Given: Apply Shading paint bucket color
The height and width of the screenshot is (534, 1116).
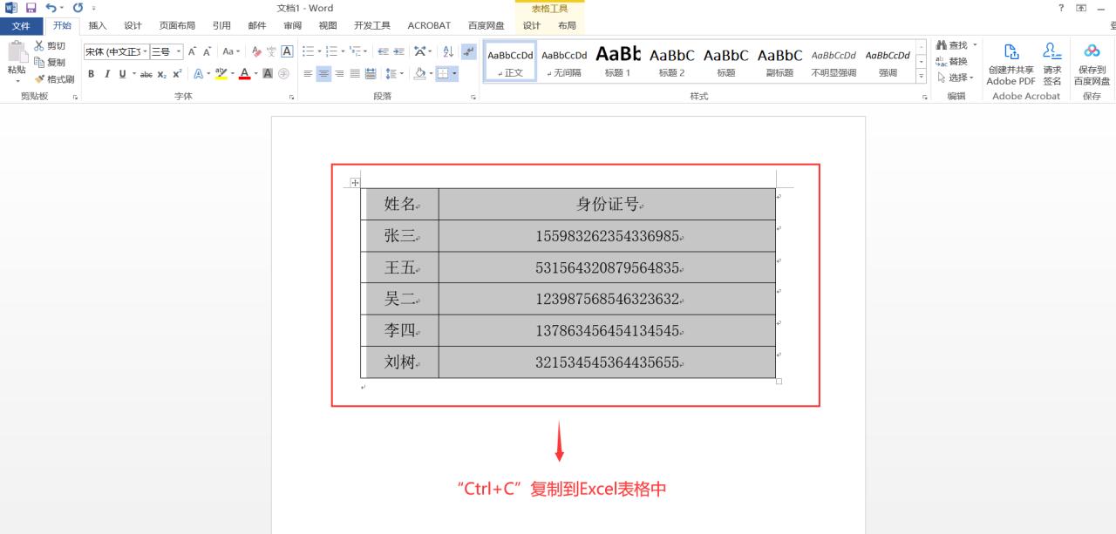Looking at the screenshot, I should pos(420,74).
